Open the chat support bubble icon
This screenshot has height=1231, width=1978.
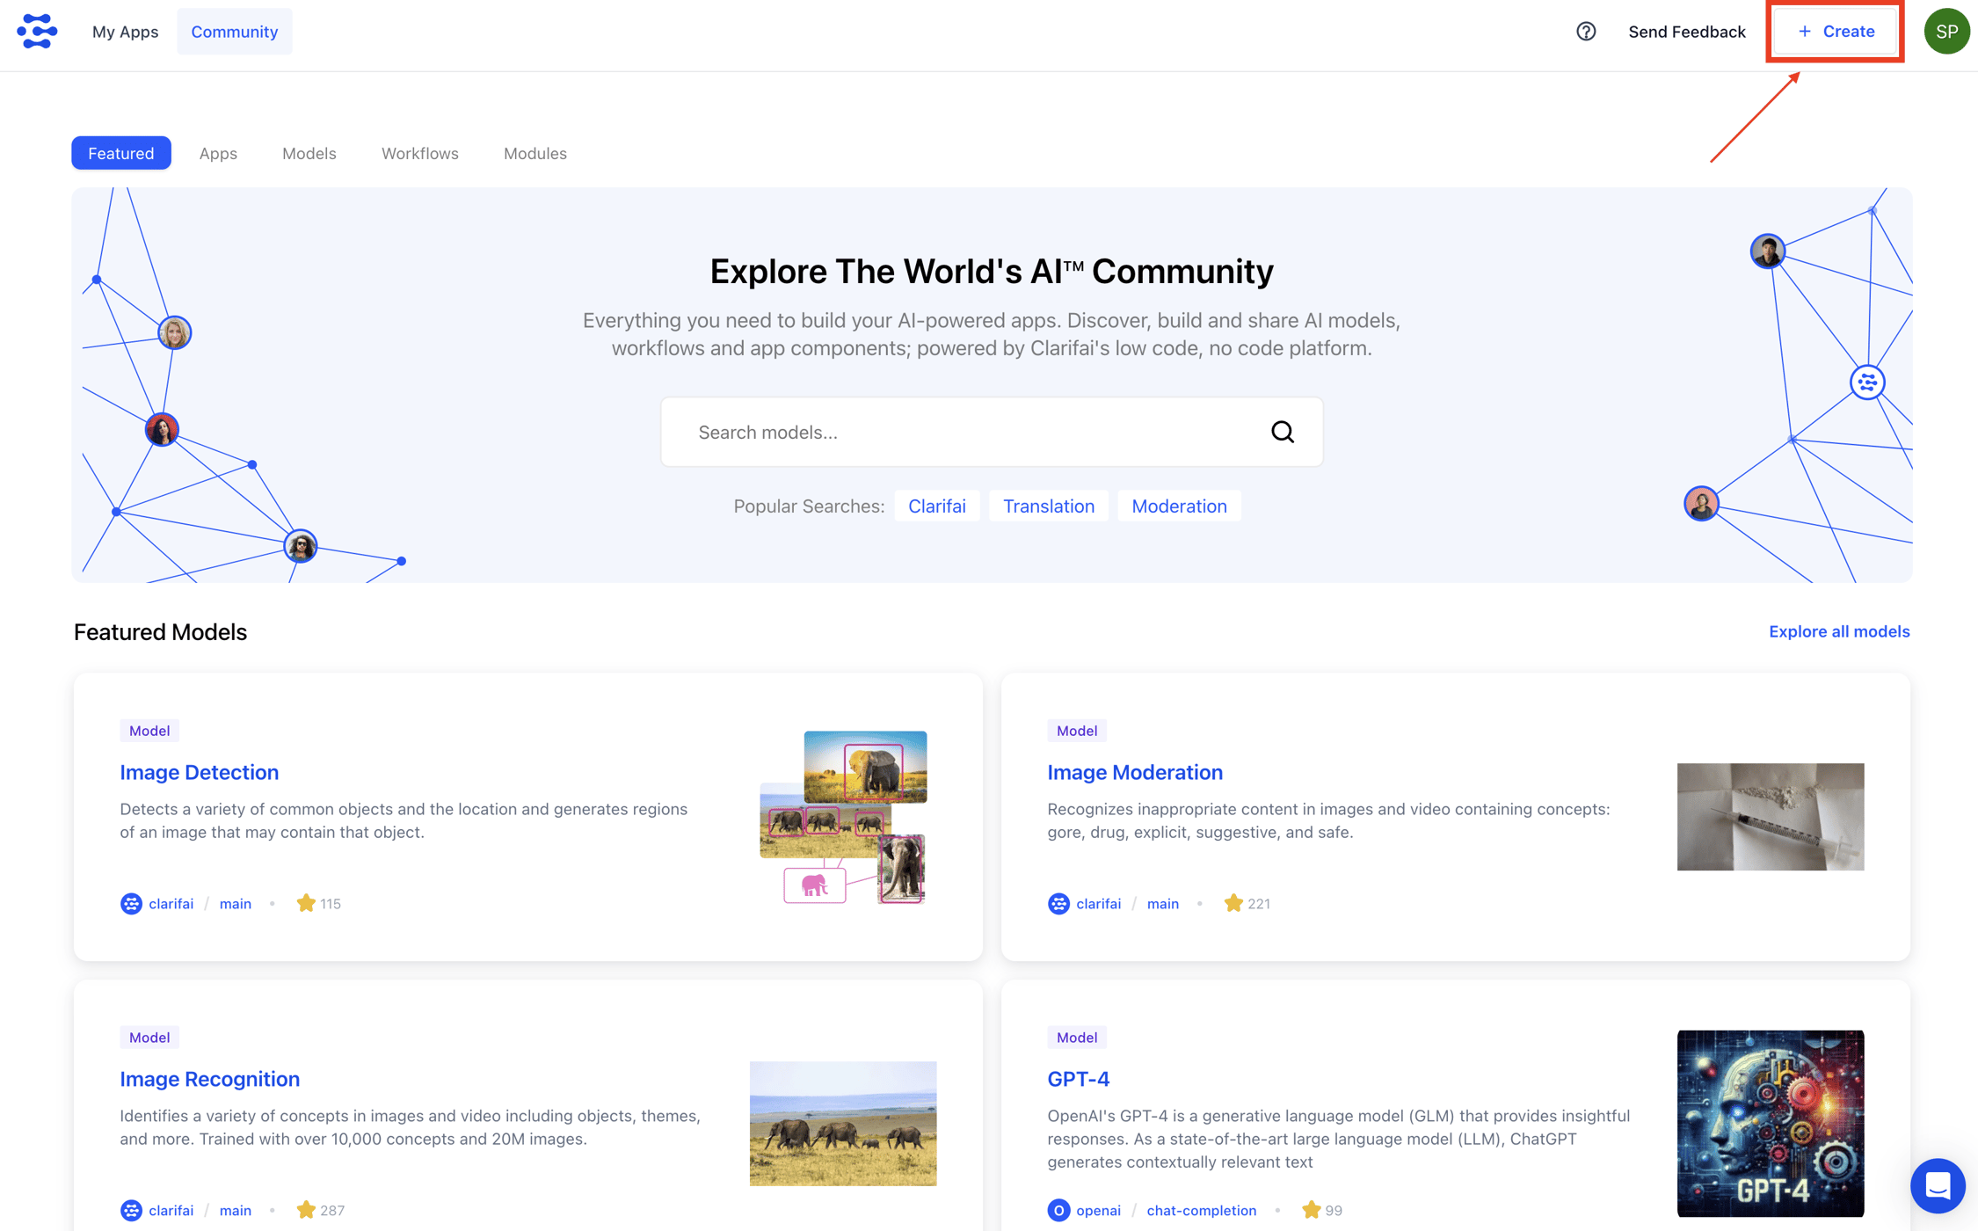pyautogui.click(x=1938, y=1185)
